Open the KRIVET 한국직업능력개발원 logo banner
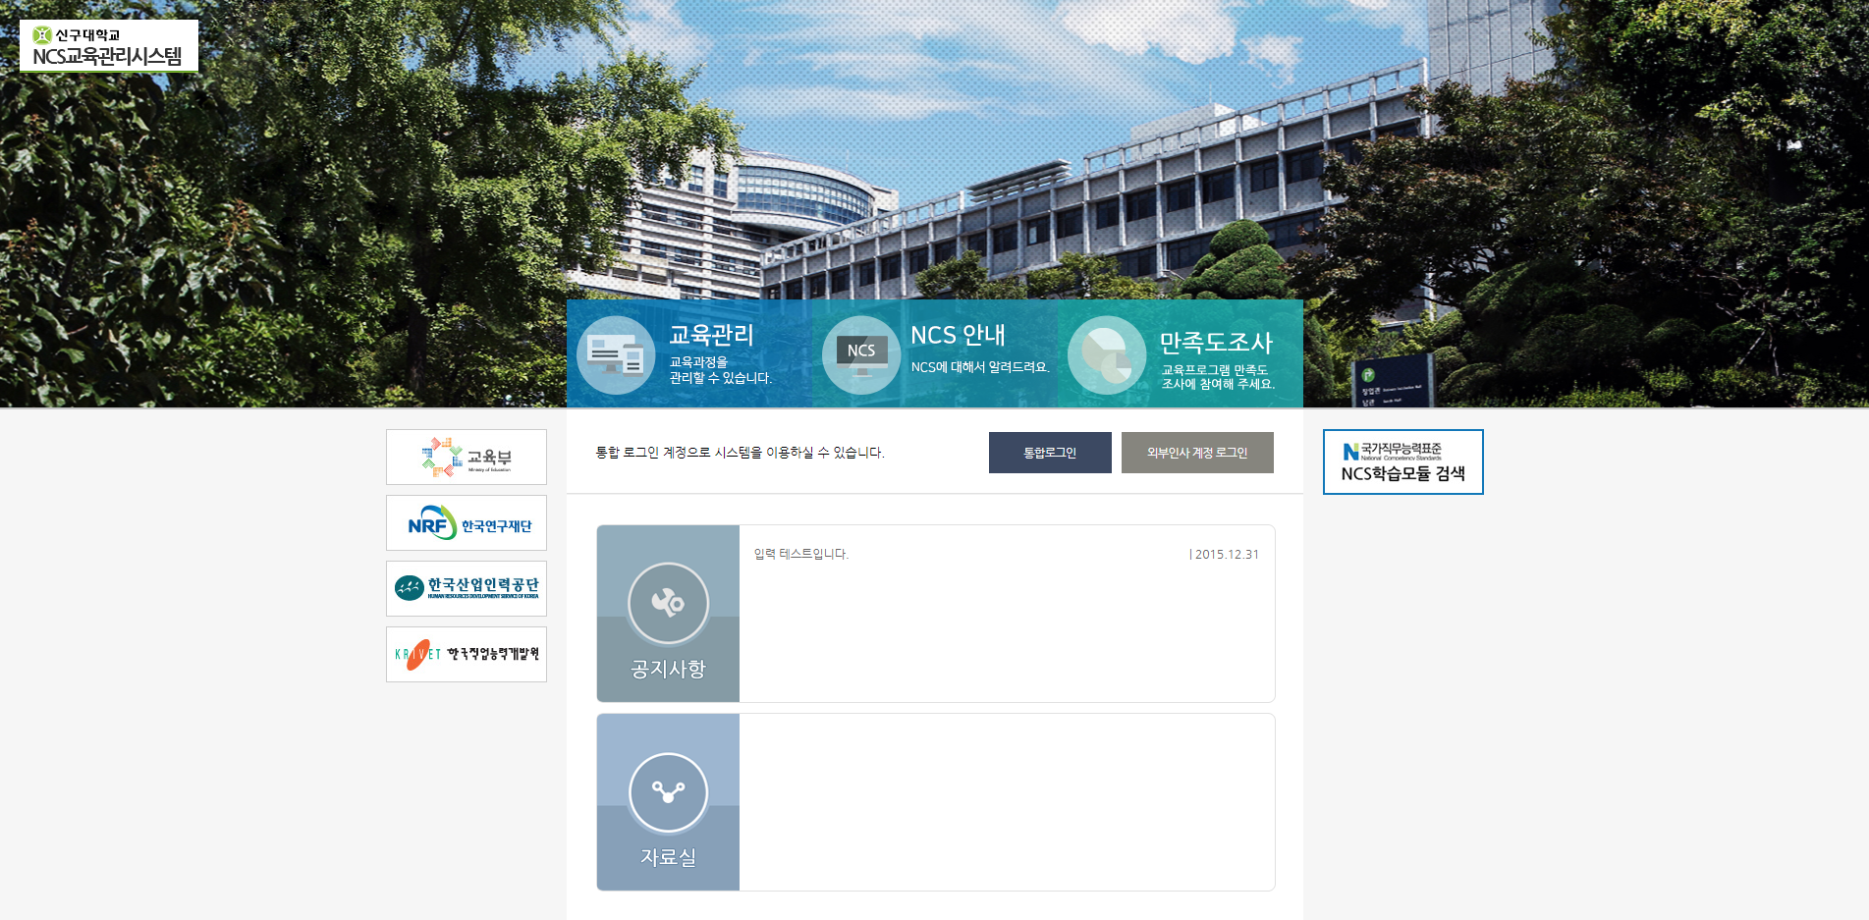Screen dimensions: 1869x920 pyautogui.click(x=467, y=655)
